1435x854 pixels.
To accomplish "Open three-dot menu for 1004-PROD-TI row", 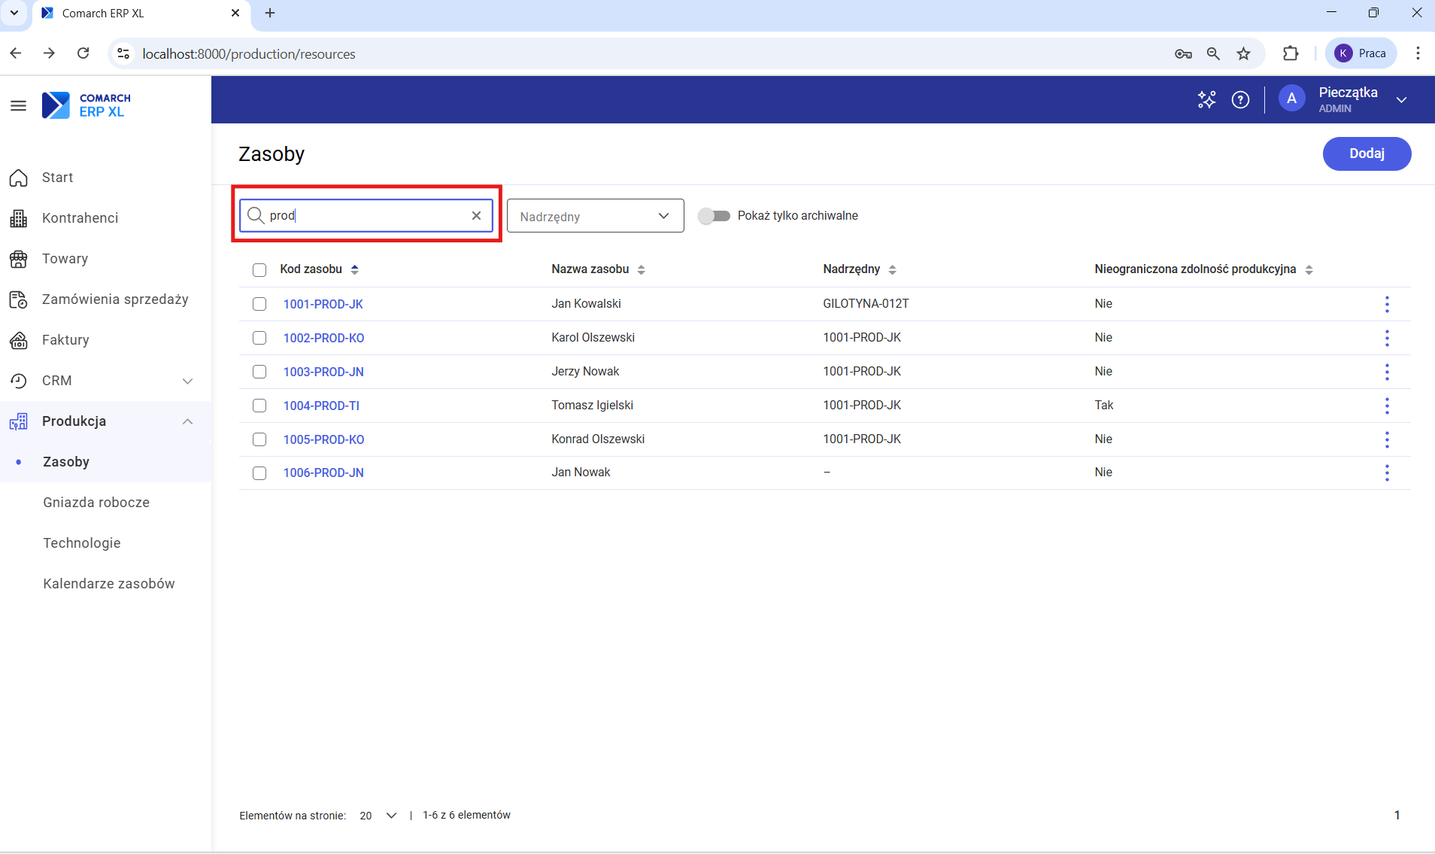I will (1387, 406).
